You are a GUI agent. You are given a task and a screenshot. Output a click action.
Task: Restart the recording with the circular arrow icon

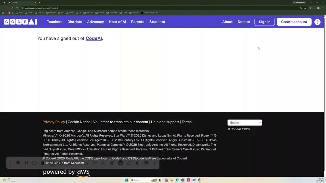pyautogui.click(x=34, y=163)
